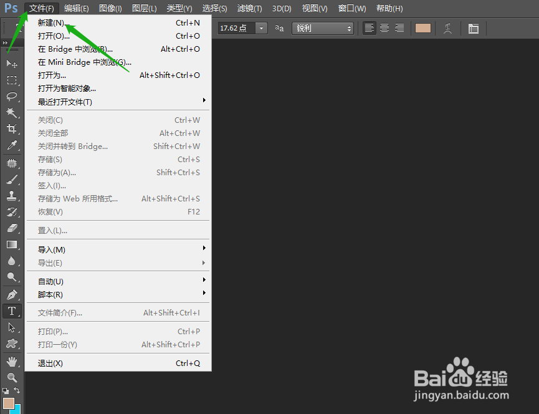Open the 图像(I) menu
Viewport: 539px width, 414px height.
point(110,8)
